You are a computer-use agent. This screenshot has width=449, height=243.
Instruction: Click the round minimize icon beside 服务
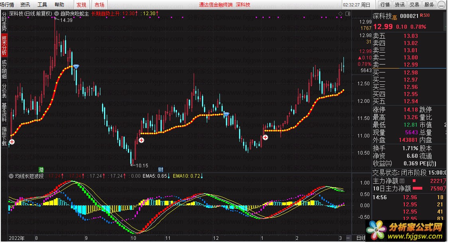pyautogui.click(x=441, y=4)
